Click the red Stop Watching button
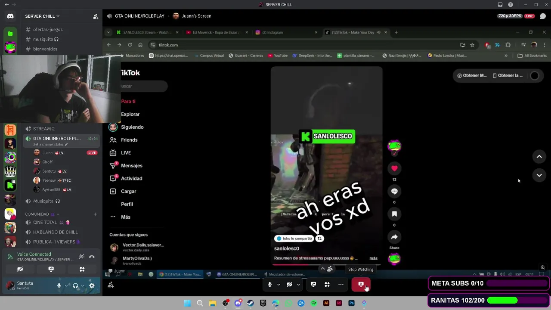551x310 pixels. pyautogui.click(x=361, y=284)
